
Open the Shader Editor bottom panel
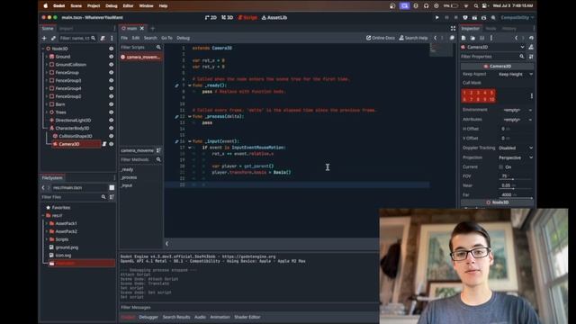click(x=247, y=317)
